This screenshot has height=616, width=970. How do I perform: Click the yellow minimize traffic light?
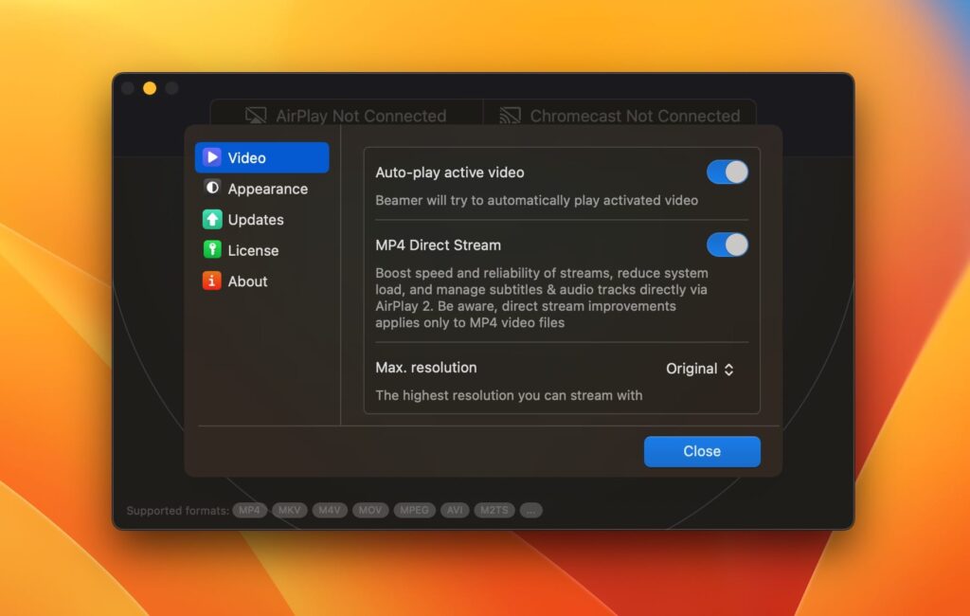tap(149, 87)
